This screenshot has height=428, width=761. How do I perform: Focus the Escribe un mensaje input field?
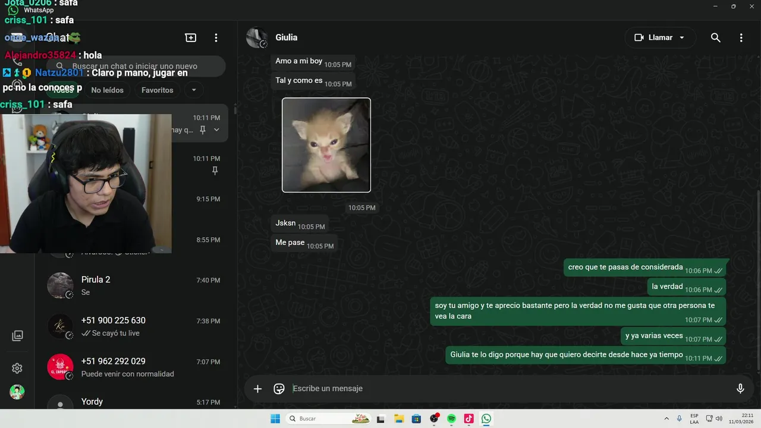510,389
